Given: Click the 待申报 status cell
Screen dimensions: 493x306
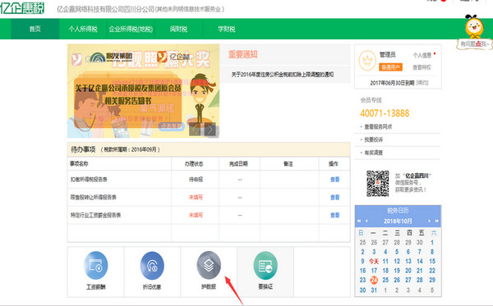Looking at the screenshot, I should (196, 180).
